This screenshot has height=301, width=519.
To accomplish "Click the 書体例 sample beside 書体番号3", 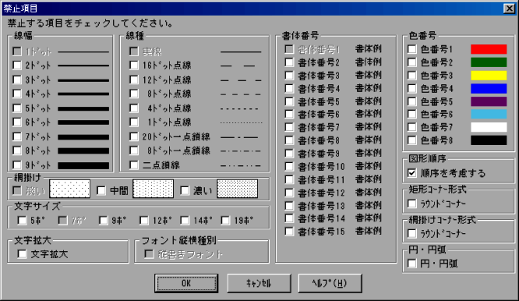I will [368, 75].
